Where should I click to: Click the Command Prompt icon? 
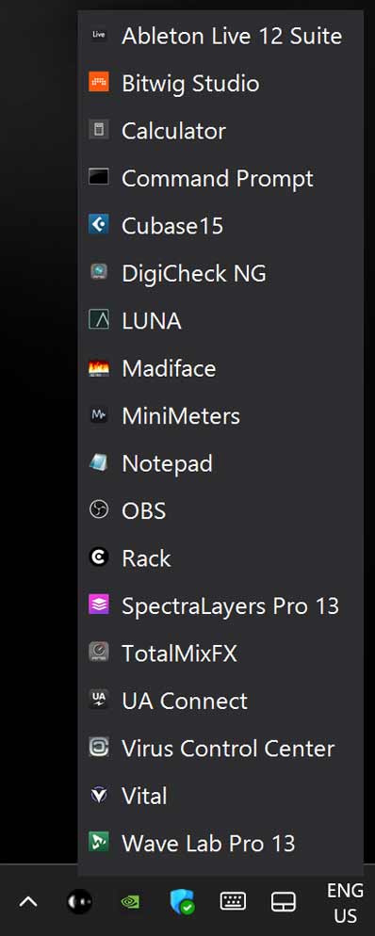click(99, 177)
